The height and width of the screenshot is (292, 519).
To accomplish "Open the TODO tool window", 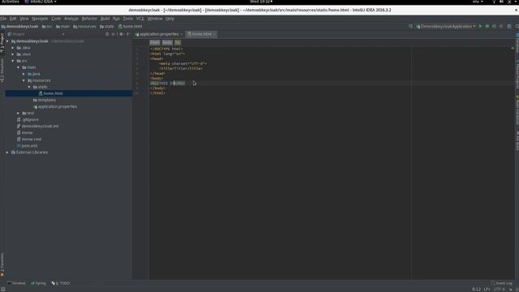I will pyautogui.click(x=61, y=283).
